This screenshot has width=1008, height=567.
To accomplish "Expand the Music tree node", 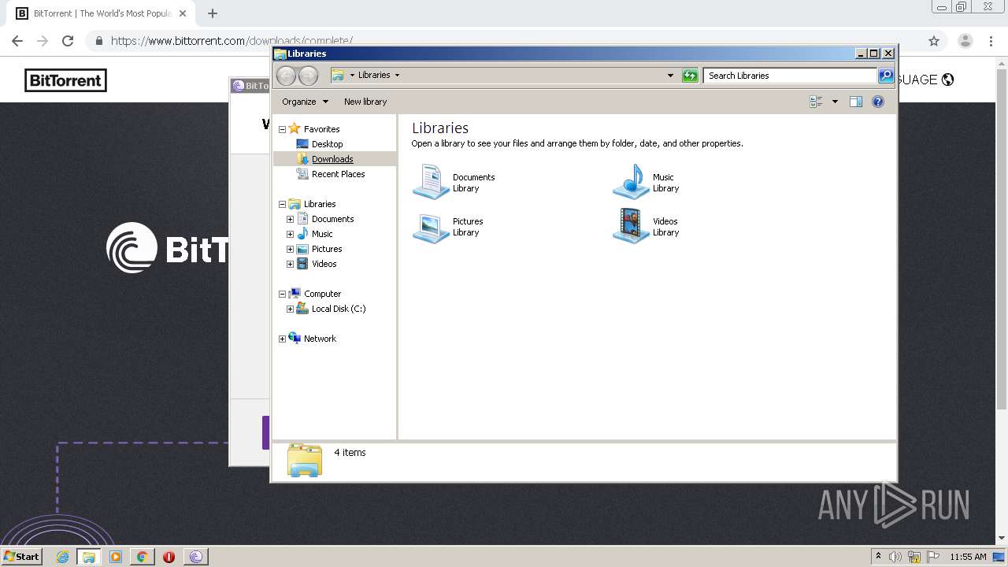I will coord(290,234).
